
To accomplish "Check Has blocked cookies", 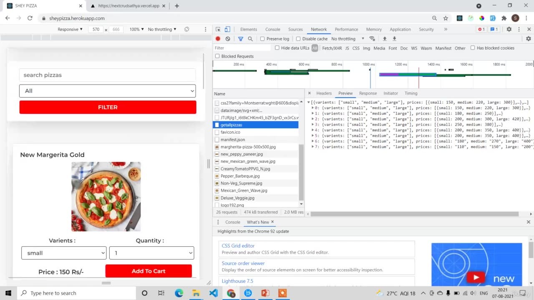I will 473,48.
